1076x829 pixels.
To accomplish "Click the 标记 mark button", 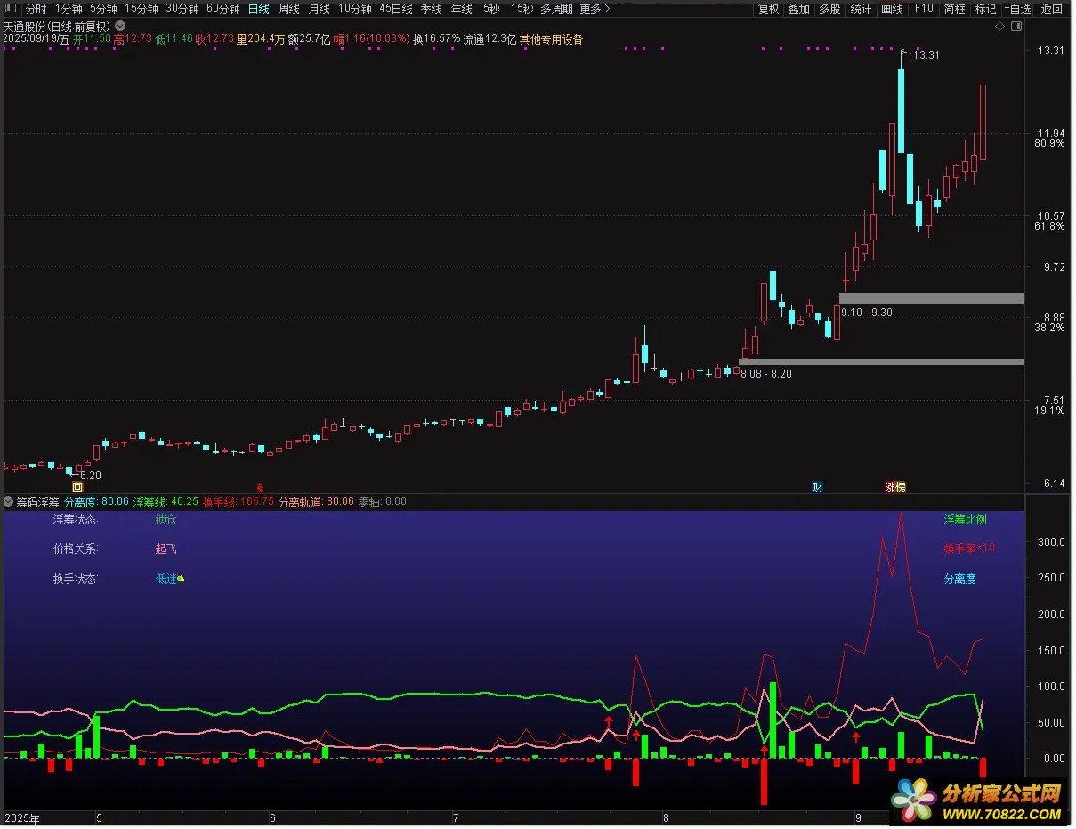I will coord(985,9).
